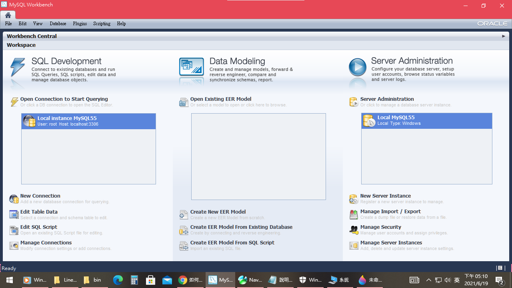Viewport: 512px width, 288px height.
Task: Open the "New Connection" text link
Action: click(x=40, y=196)
